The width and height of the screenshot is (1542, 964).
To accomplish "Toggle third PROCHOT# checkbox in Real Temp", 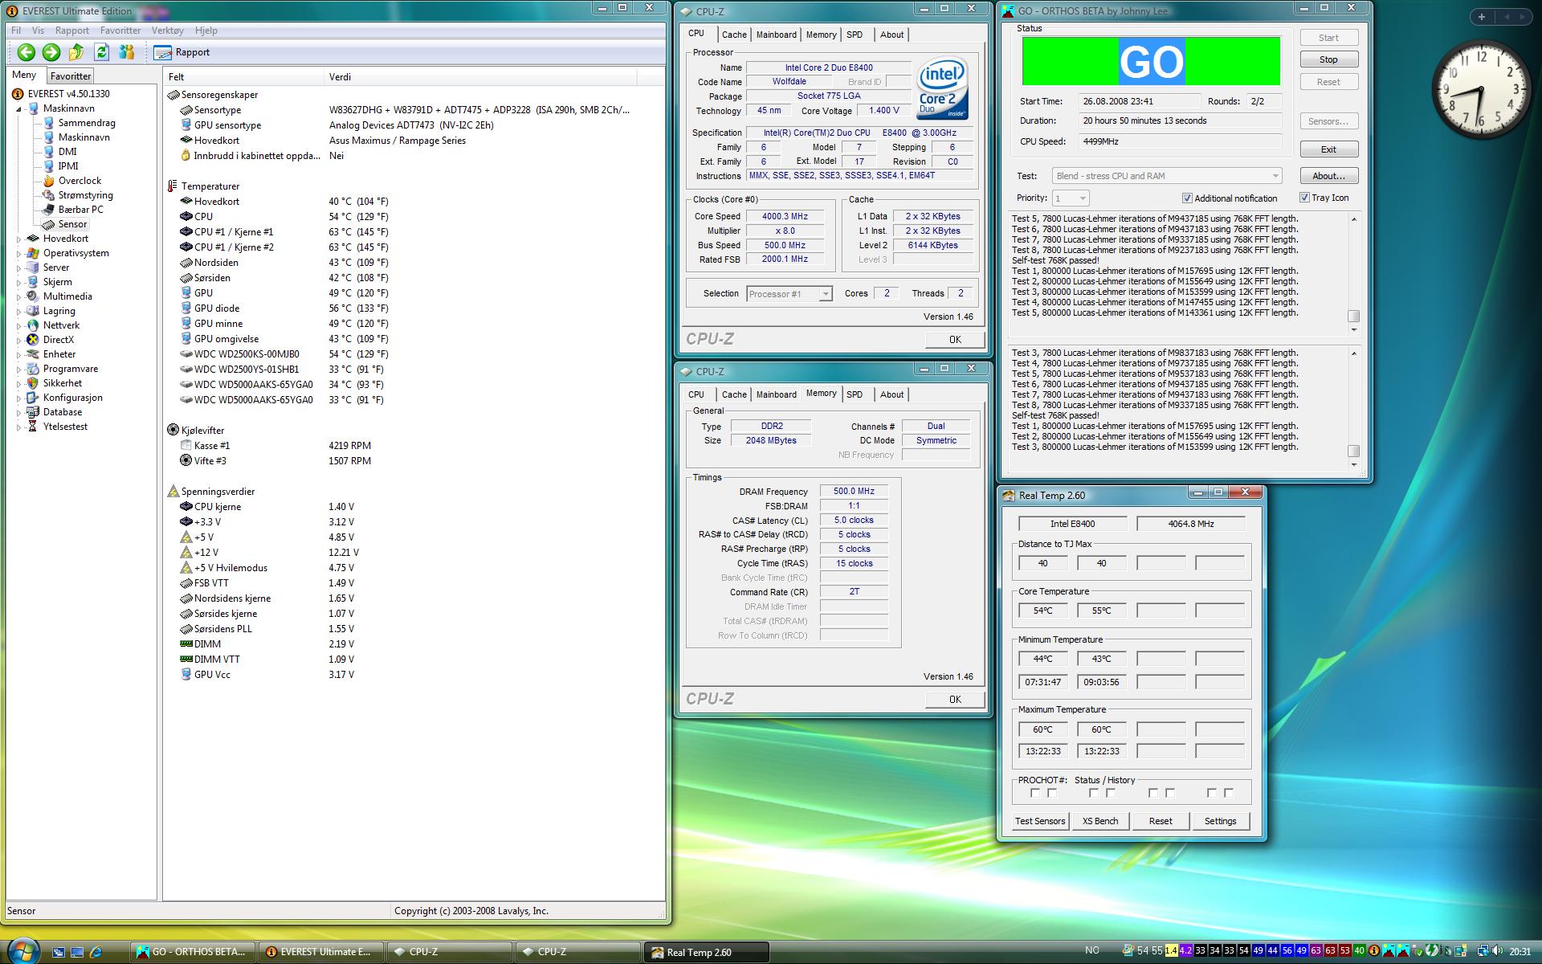I will (x=1094, y=793).
